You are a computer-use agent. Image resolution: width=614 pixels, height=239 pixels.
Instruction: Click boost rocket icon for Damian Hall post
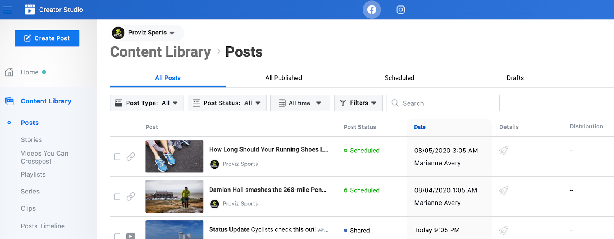(x=504, y=190)
